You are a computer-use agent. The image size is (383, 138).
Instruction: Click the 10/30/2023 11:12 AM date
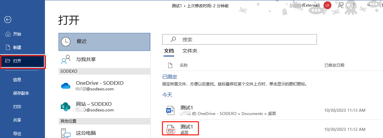click(x=345, y=129)
